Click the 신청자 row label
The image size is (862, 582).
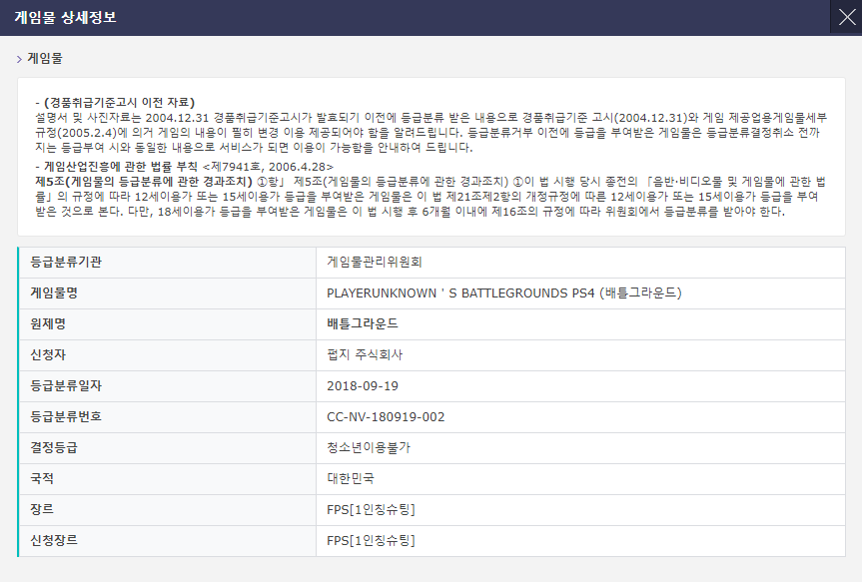(48, 354)
